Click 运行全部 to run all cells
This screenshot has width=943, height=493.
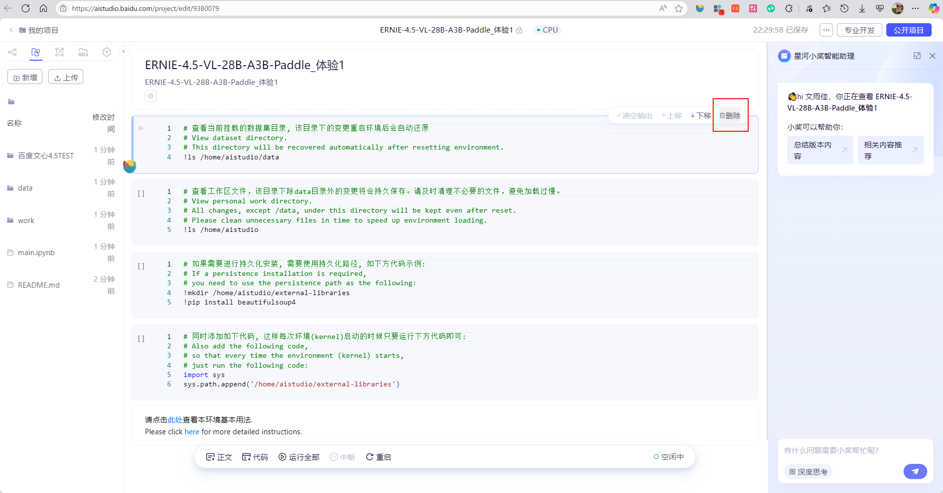[299, 457]
